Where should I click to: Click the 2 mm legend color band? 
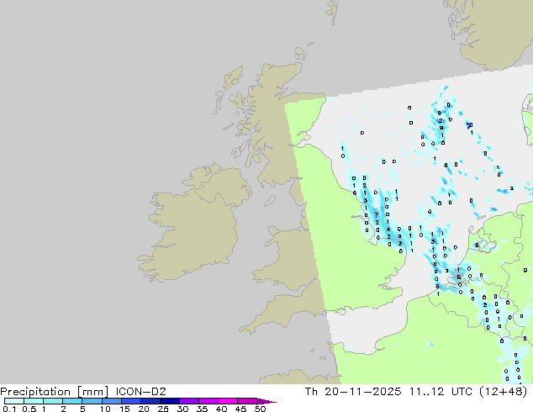[x=72, y=401]
